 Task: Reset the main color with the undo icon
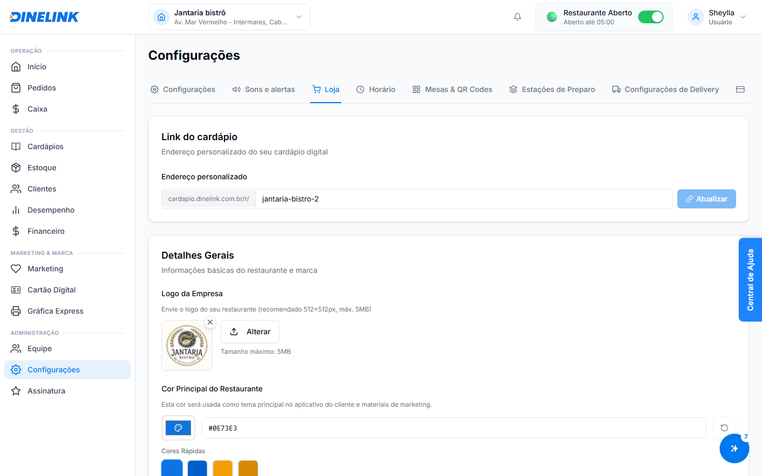[x=724, y=428]
